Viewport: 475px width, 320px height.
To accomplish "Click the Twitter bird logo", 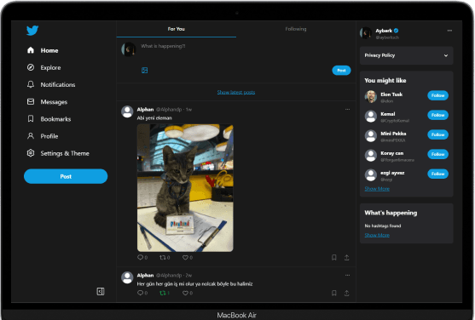I will [x=32, y=31].
